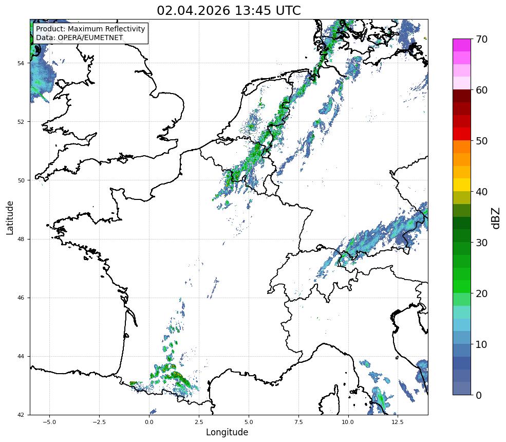Screen dimensions: 506x442
Task: Click the latitude tick label 44
Action: (x=21, y=357)
